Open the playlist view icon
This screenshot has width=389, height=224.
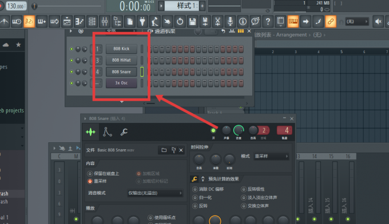pos(67,22)
